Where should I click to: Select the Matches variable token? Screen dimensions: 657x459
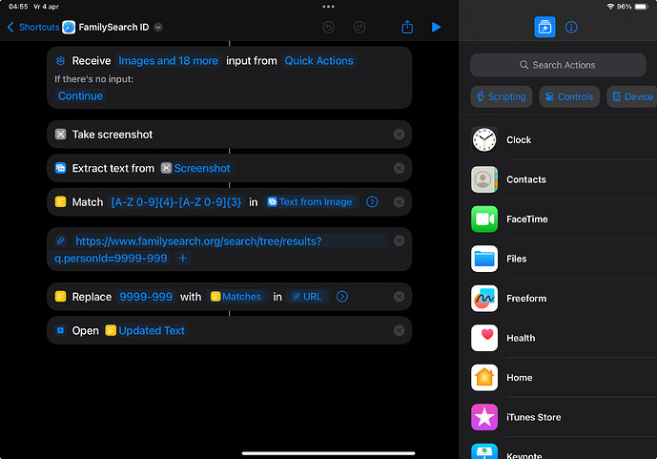pyautogui.click(x=236, y=297)
